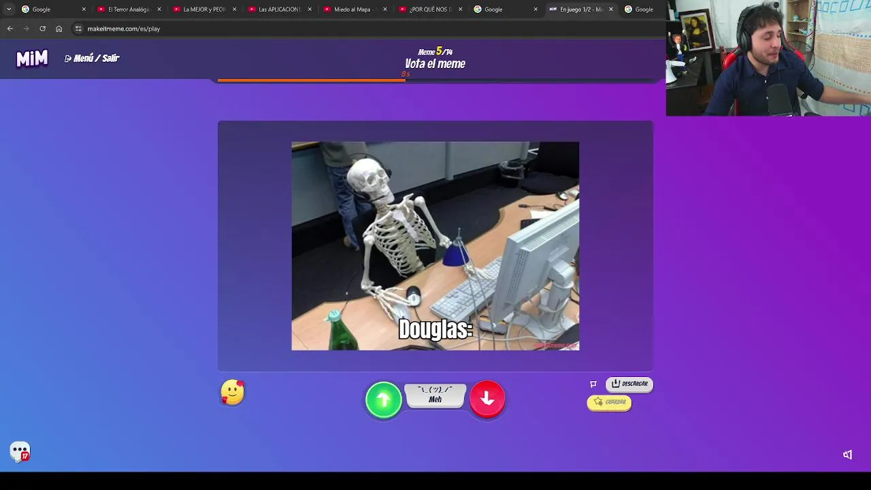Go back with the browser back arrow
The width and height of the screenshot is (871, 490).
pos(10,29)
